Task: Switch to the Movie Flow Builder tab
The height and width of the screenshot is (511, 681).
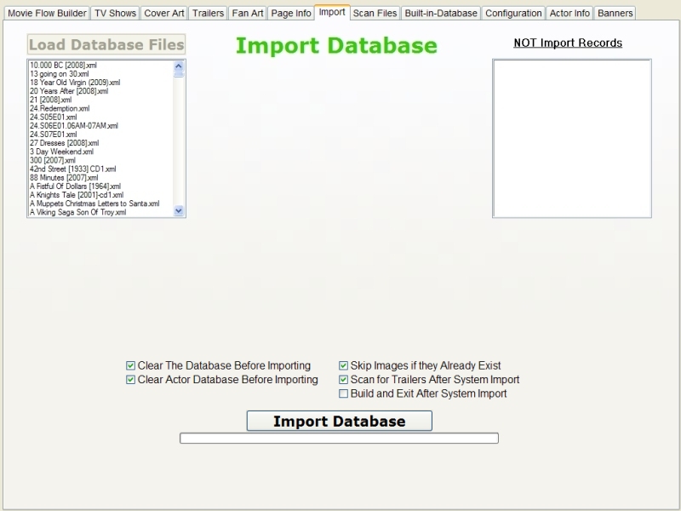Action: 47,14
